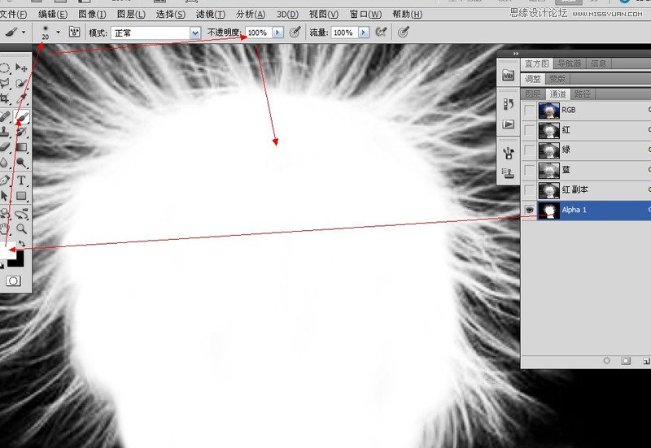Viewport: 651px width, 448px height.
Task: Load channel as selection button
Action: click(606, 361)
